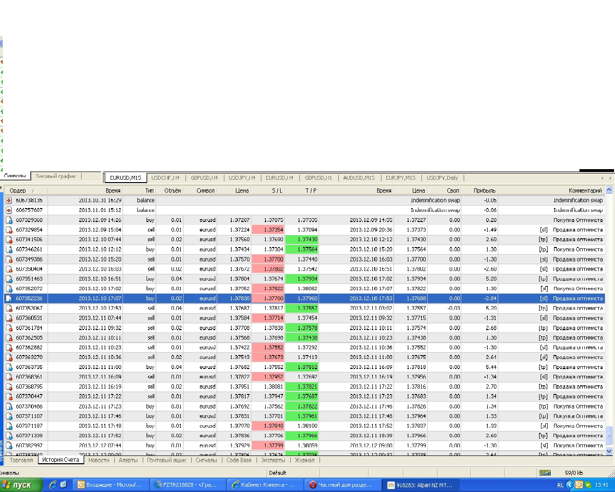Open the Code Base tab
The height and width of the screenshot is (492, 615).
(239, 460)
